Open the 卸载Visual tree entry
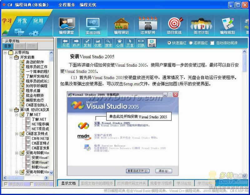This screenshot has height=195, width=250. point(40,167)
